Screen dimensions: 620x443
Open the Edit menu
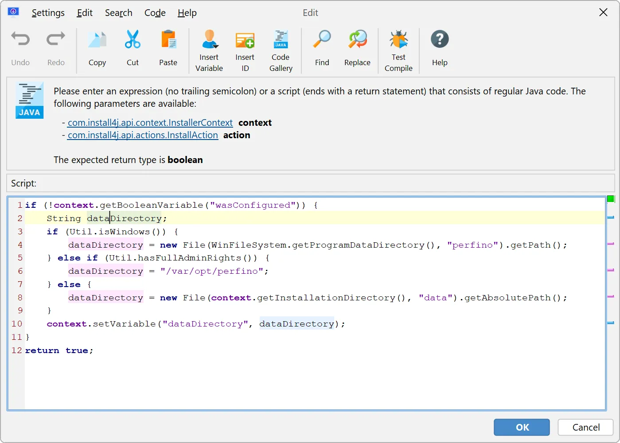pos(85,13)
